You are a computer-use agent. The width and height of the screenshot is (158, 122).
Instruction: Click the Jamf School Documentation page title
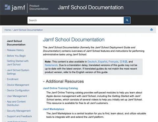pos(74,40)
